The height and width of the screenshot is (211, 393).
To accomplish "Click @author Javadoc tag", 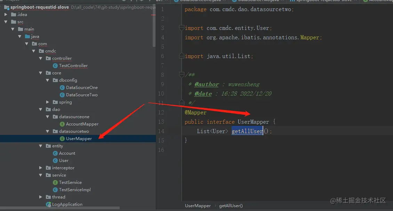I will (207, 84).
